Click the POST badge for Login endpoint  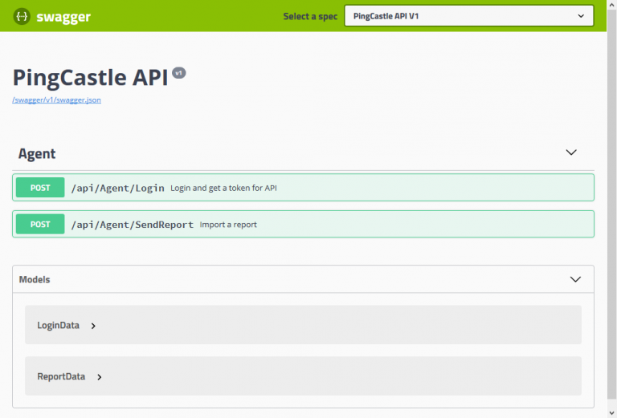(x=40, y=188)
